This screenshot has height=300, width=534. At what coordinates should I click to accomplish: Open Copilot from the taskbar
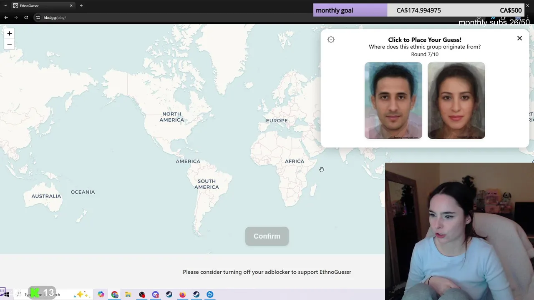point(101,295)
